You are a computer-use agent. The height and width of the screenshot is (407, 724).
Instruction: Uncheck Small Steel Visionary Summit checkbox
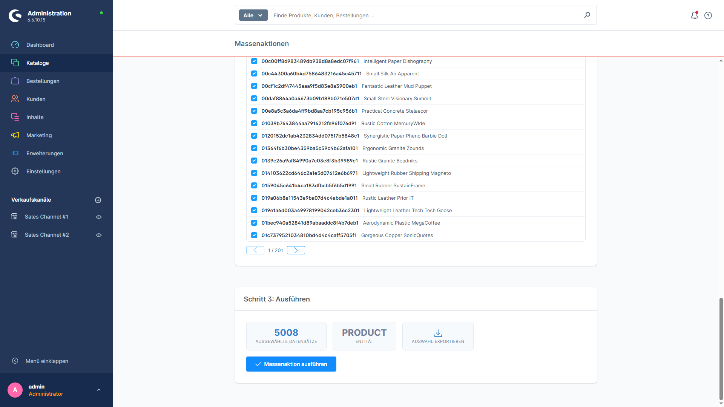pyautogui.click(x=254, y=98)
